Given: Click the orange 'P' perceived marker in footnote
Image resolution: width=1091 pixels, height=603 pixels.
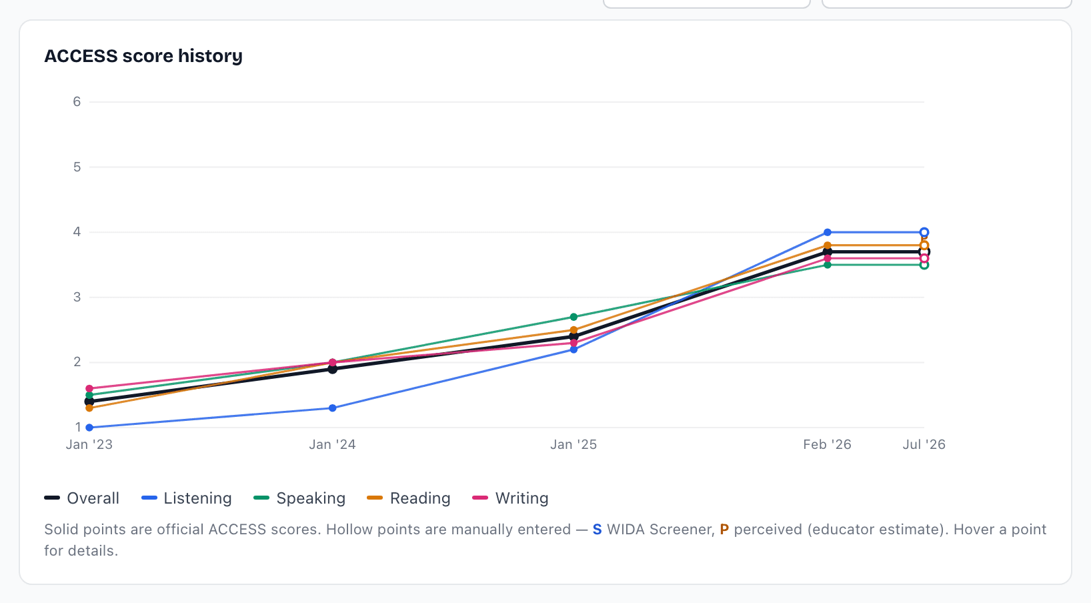Looking at the screenshot, I should click(724, 530).
